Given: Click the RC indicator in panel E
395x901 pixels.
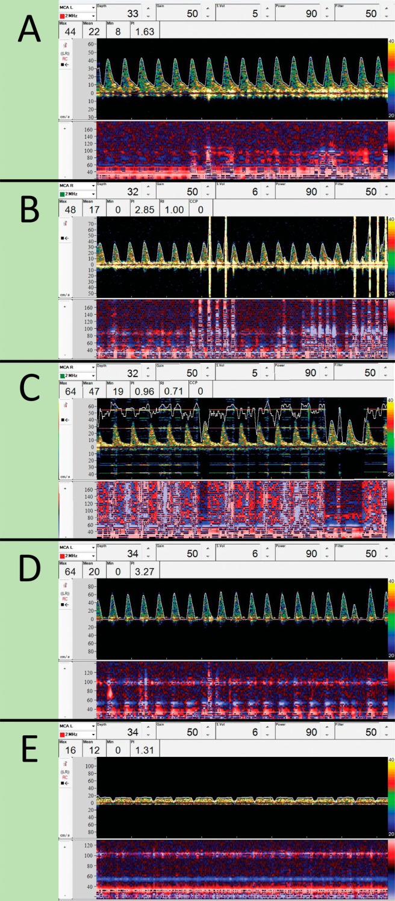Looking at the screenshot, I should click(64, 778).
